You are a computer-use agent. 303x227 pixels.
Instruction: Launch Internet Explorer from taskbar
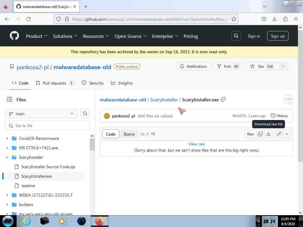pyautogui.click(x=26, y=221)
